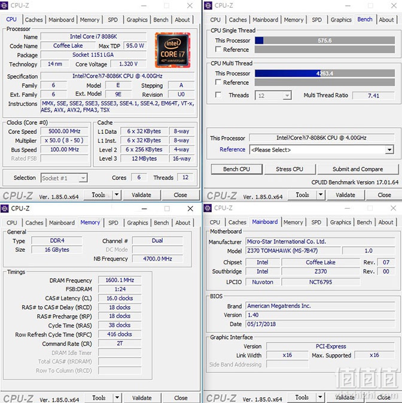Click CAS# Latency value 16.0 clocks

click(x=120, y=298)
